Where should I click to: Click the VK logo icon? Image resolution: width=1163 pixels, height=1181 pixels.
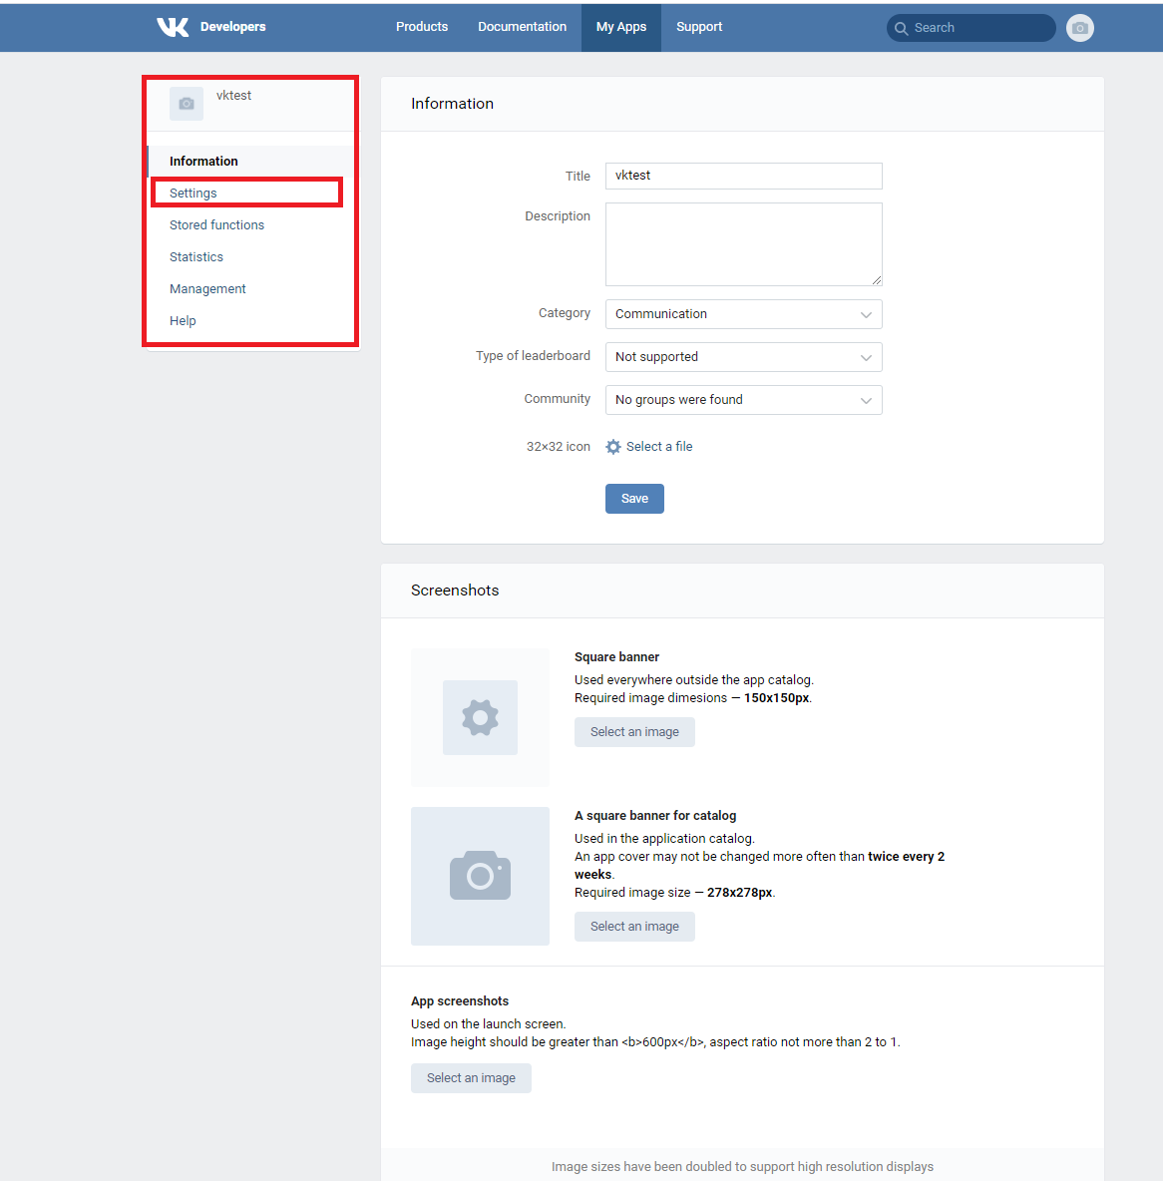tap(173, 27)
